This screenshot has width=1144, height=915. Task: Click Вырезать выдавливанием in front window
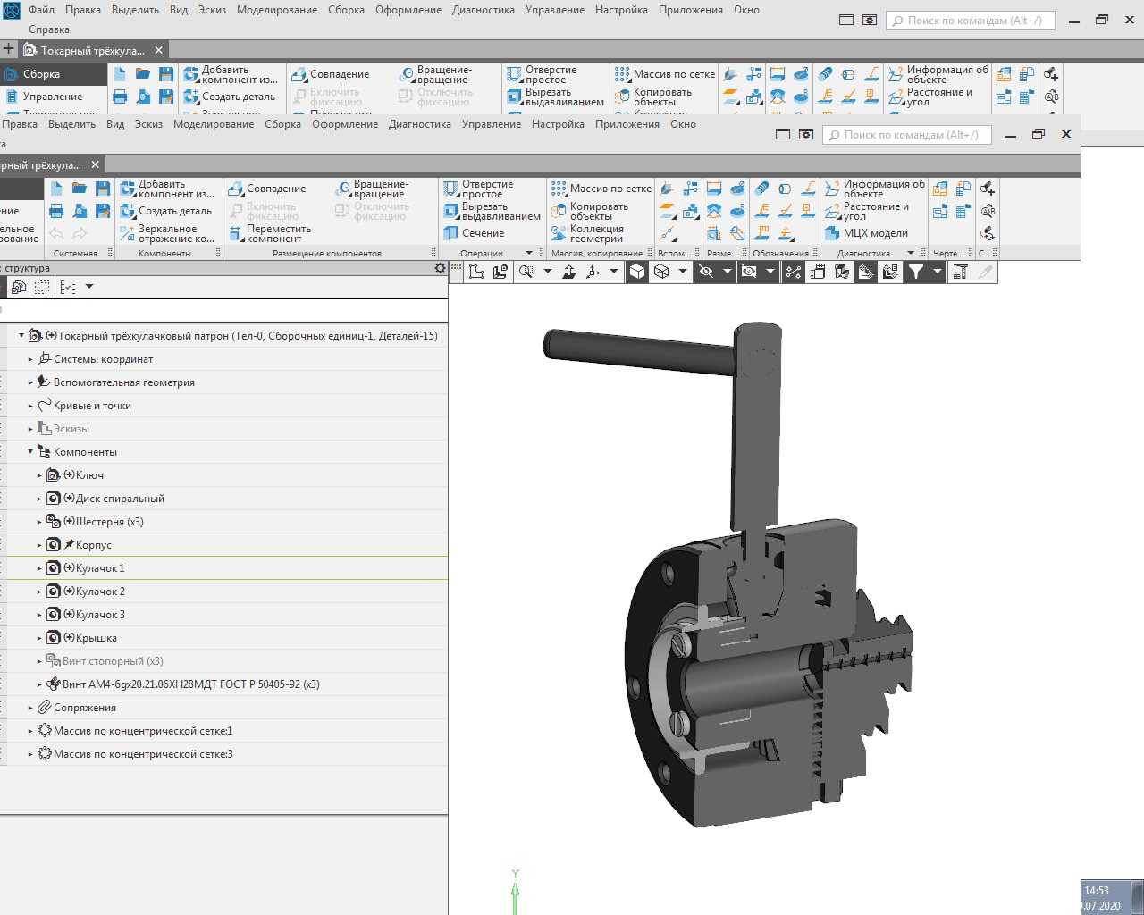492,211
